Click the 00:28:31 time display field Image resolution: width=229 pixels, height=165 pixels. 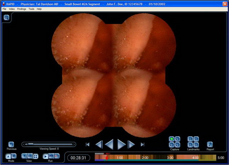pos(78,158)
